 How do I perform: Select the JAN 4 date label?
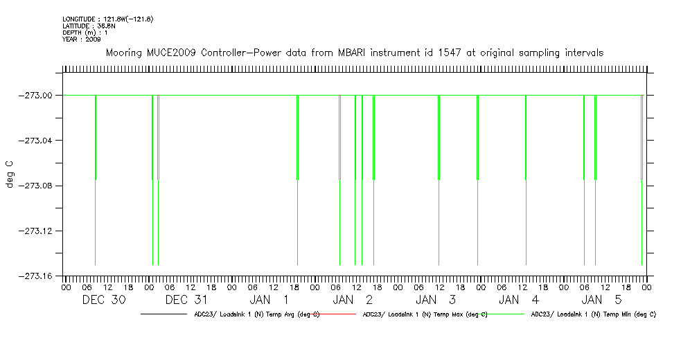point(520,300)
